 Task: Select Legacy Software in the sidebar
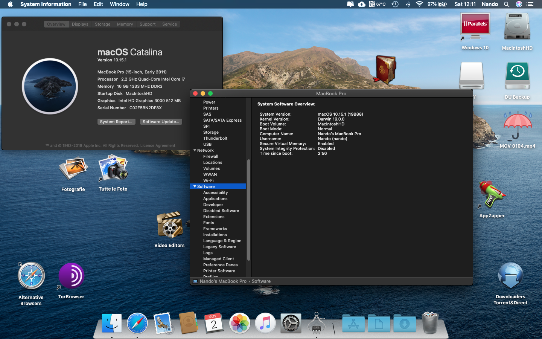coord(220,247)
